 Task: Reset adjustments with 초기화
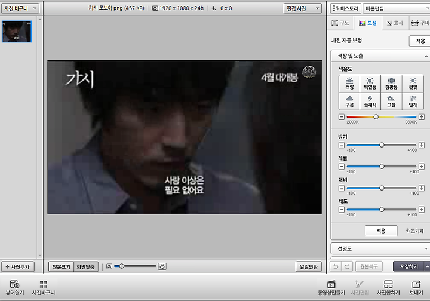pos(414,231)
